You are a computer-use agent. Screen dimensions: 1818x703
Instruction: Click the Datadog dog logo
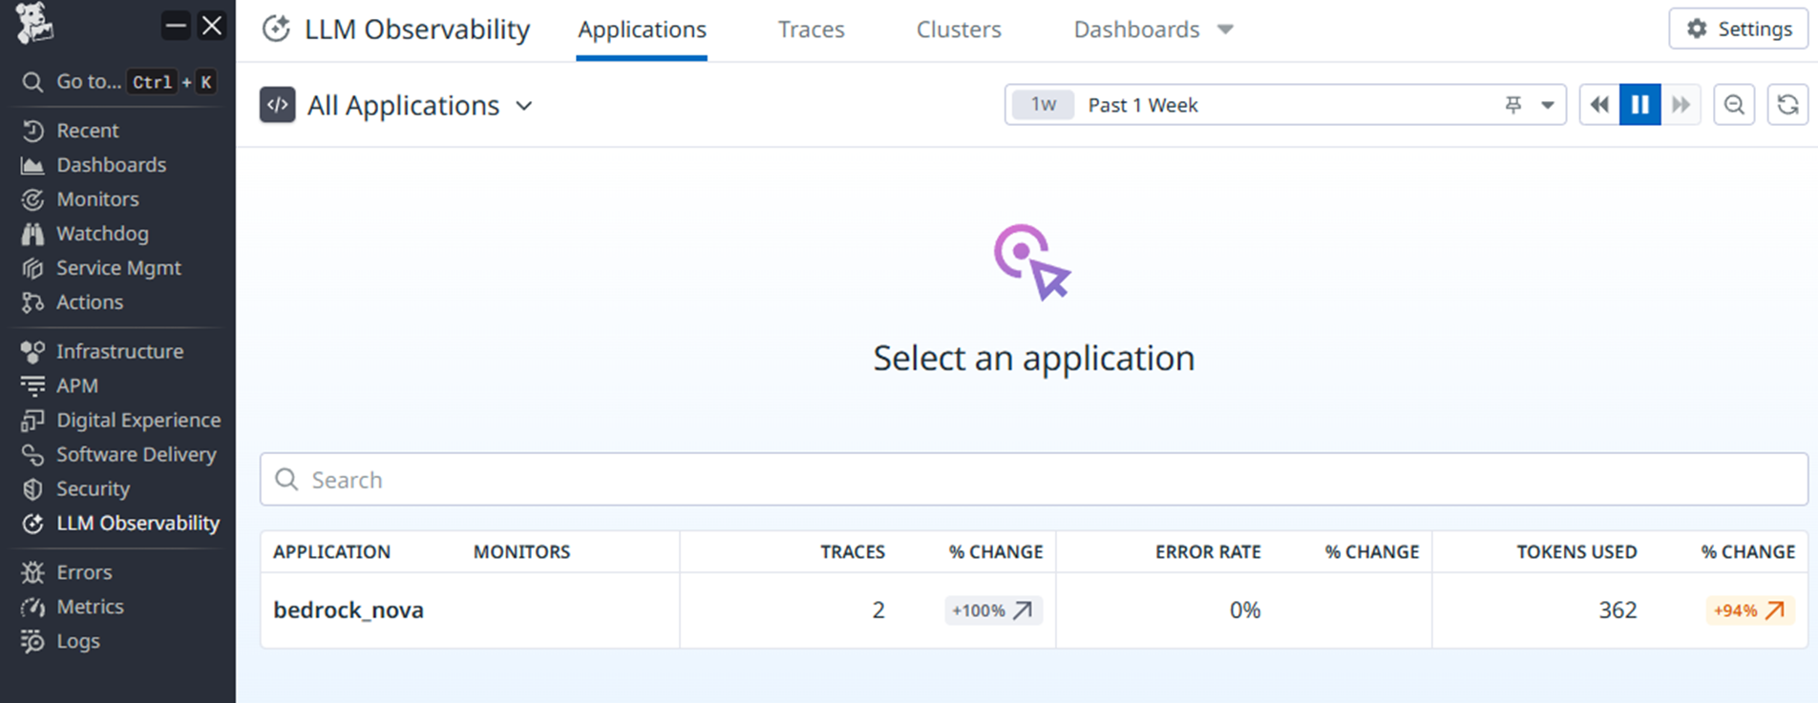[34, 23]
